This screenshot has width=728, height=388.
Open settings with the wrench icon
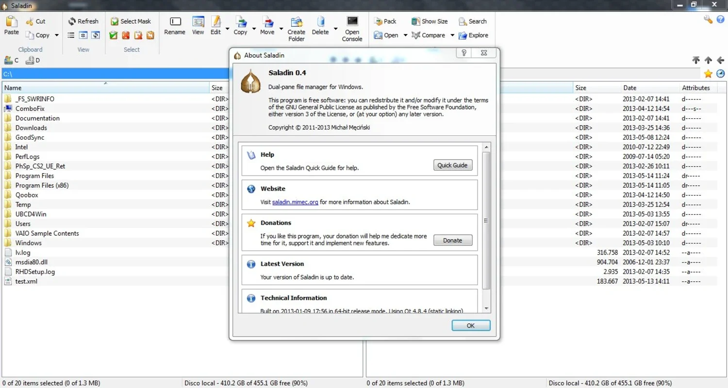pyautogui.click(x=708, y=19)
